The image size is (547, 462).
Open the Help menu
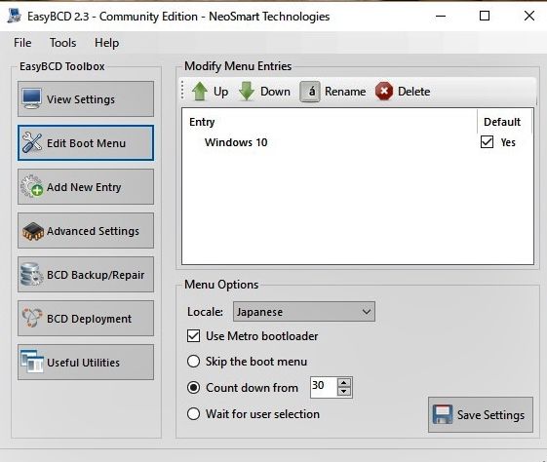tap(106, 43)
